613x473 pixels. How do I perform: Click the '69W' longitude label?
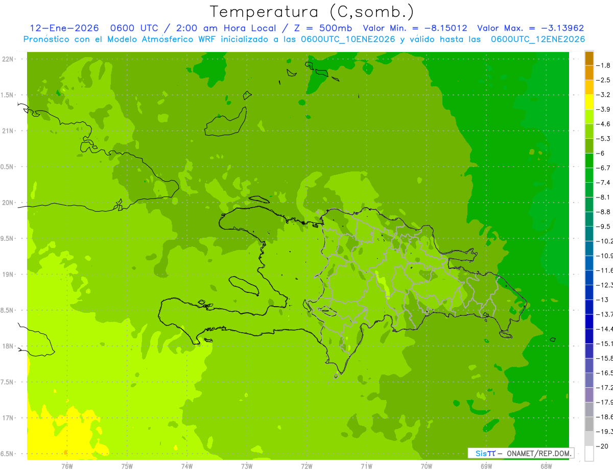(x=486, y=466)
